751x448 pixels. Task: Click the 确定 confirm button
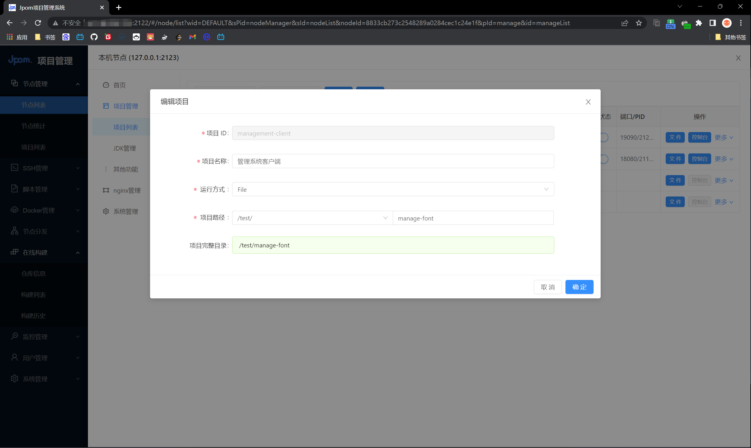click(x=579, y=287)
